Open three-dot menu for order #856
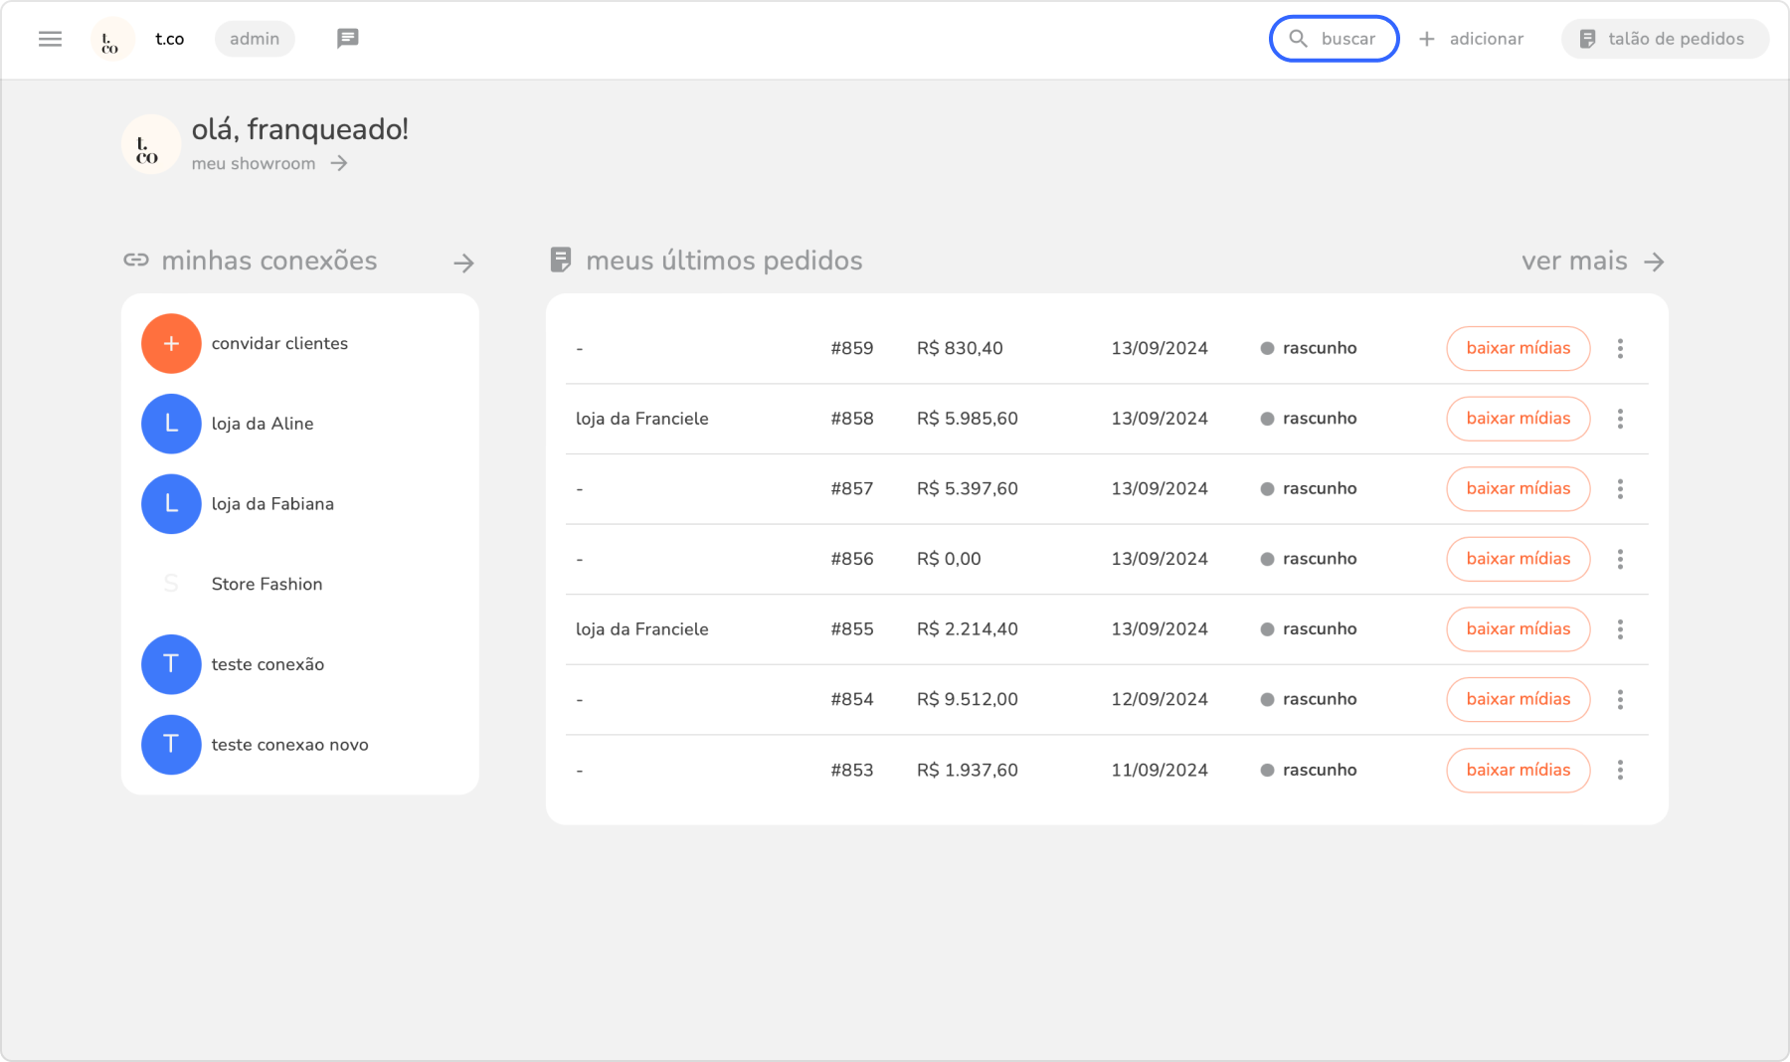The height and width of the screenshot is (1062, 1790). (1620, 559)
